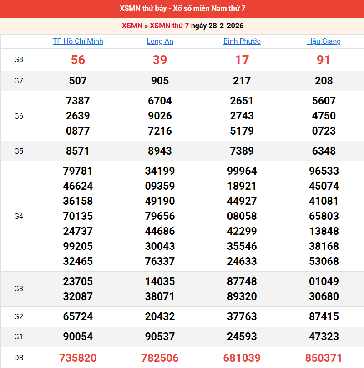Click the red title bar XSMN thứ bảy
Viewport: 364px width, 368px height.
(182, 9)
